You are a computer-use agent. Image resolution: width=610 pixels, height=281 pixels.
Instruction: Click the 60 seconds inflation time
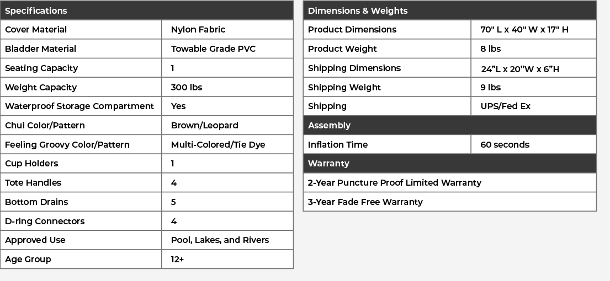point(505,144)
